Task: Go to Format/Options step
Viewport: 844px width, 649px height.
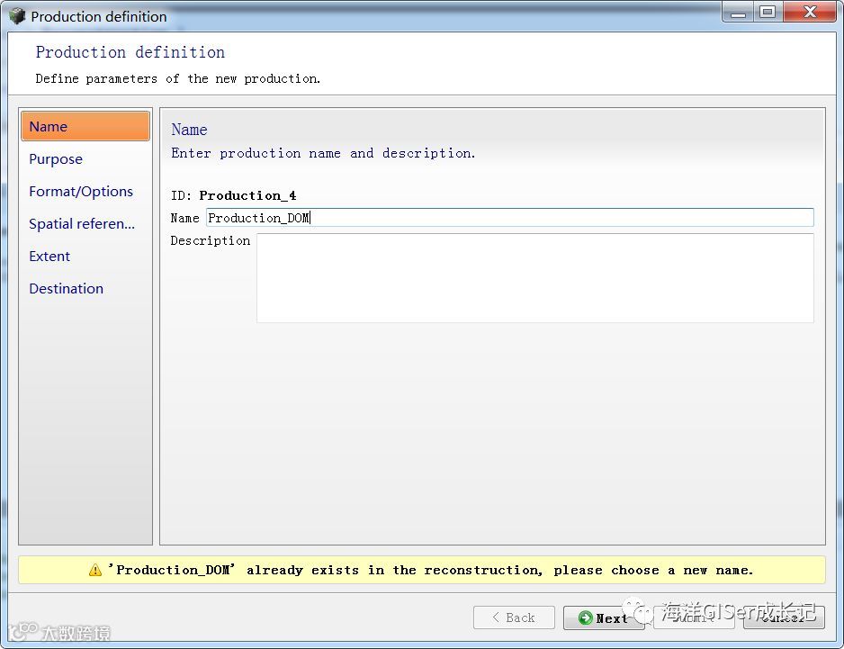Action: click(81, 191)
